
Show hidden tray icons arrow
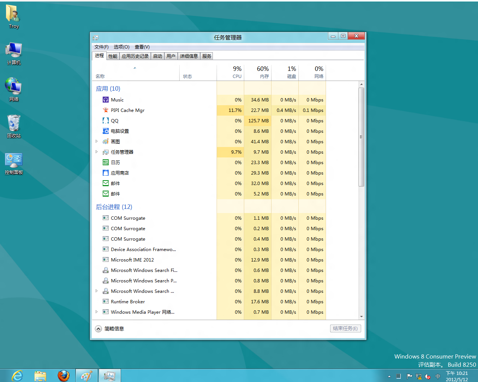389,376
